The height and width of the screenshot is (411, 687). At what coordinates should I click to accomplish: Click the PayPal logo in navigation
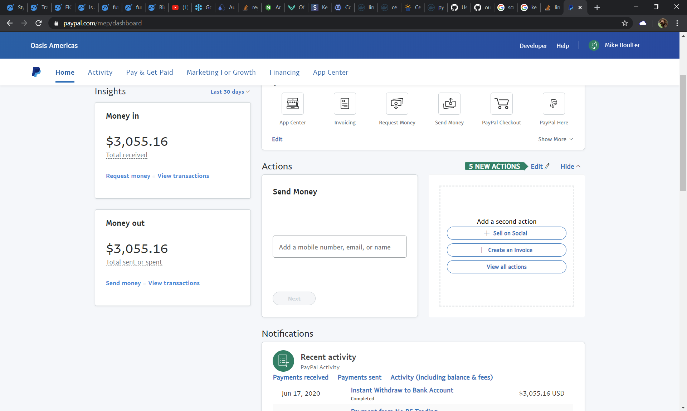click(x=36, y=72)
